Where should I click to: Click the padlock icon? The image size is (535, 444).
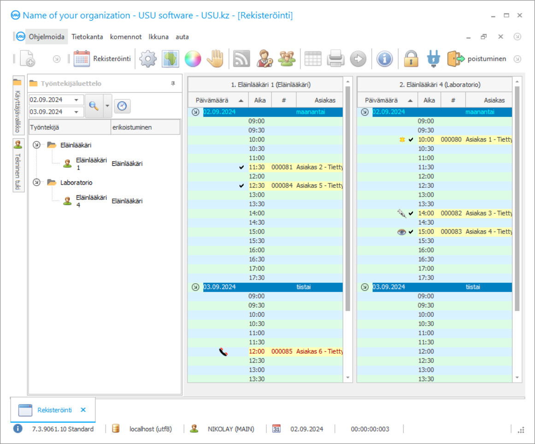coord(411,58)
